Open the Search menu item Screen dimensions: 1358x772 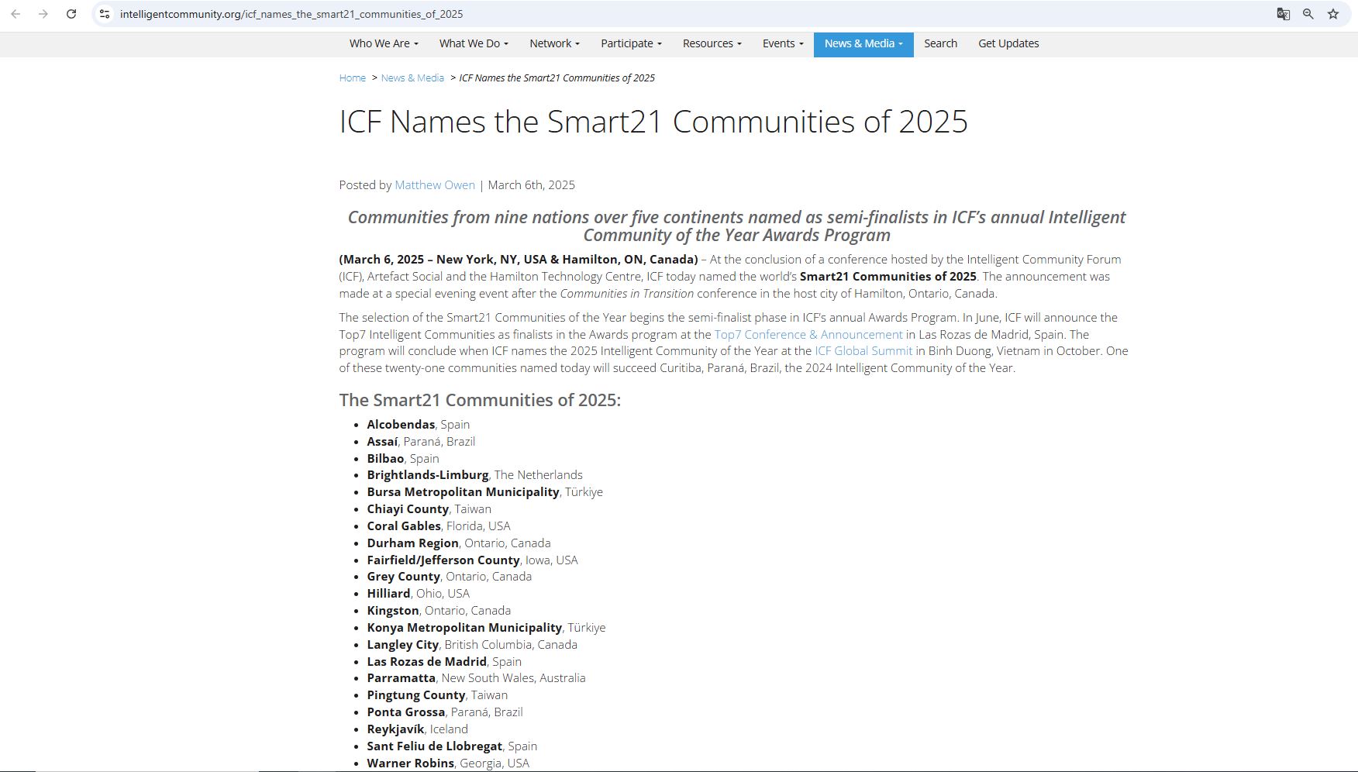pyautogui.click(x=940, y=43)
